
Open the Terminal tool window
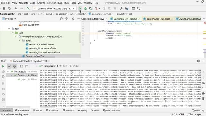(69, 111)
